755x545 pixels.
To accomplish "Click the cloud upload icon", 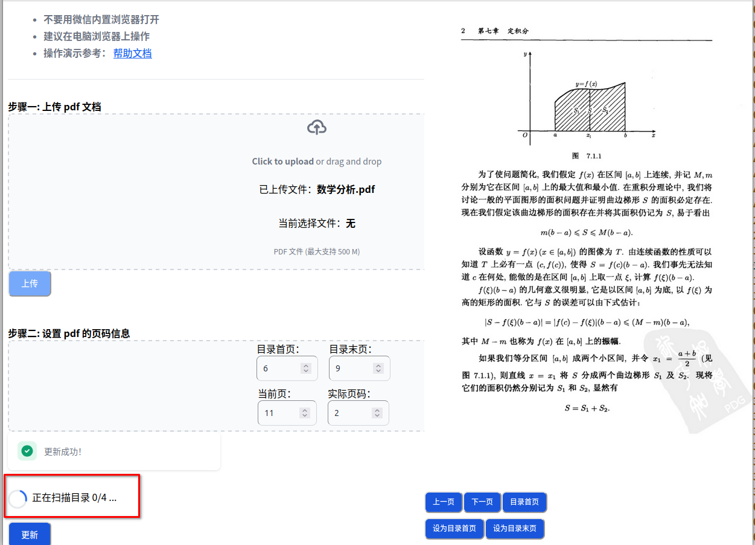I will [x=317, y=127].
